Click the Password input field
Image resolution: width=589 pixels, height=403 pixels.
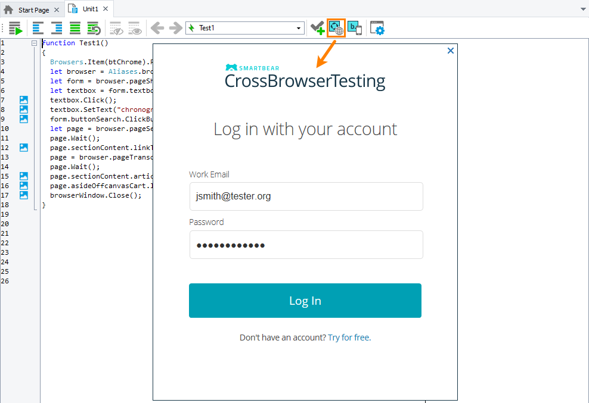click(306, 245)
